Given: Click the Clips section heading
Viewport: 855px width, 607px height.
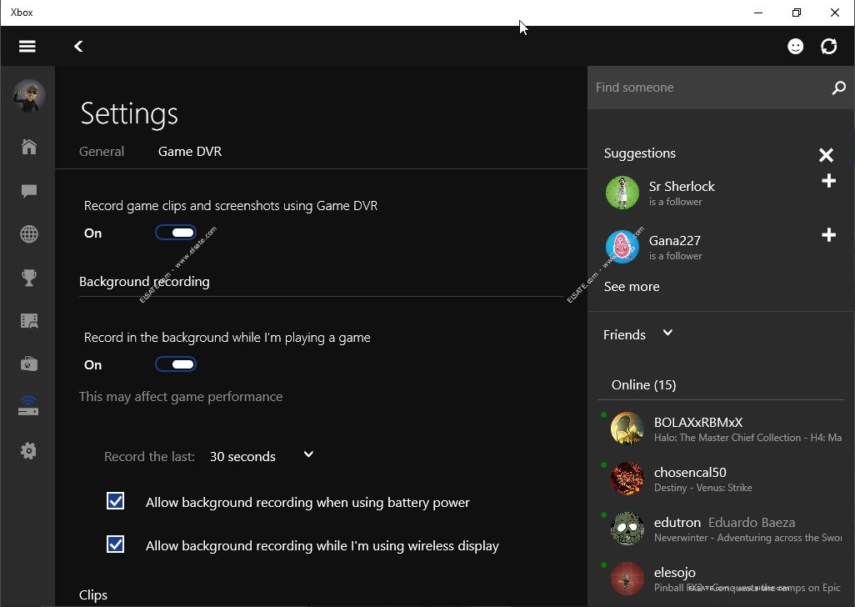Looking at the screenshot, I should tap(93, 595).
